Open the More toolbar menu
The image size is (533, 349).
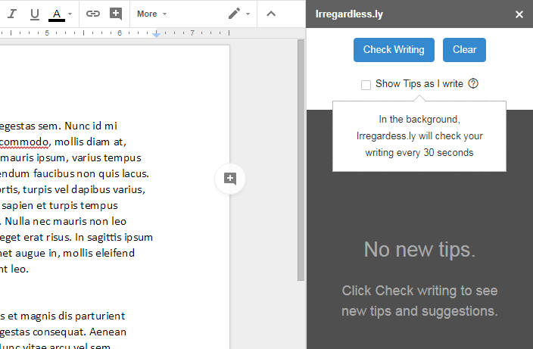[151, 14]
